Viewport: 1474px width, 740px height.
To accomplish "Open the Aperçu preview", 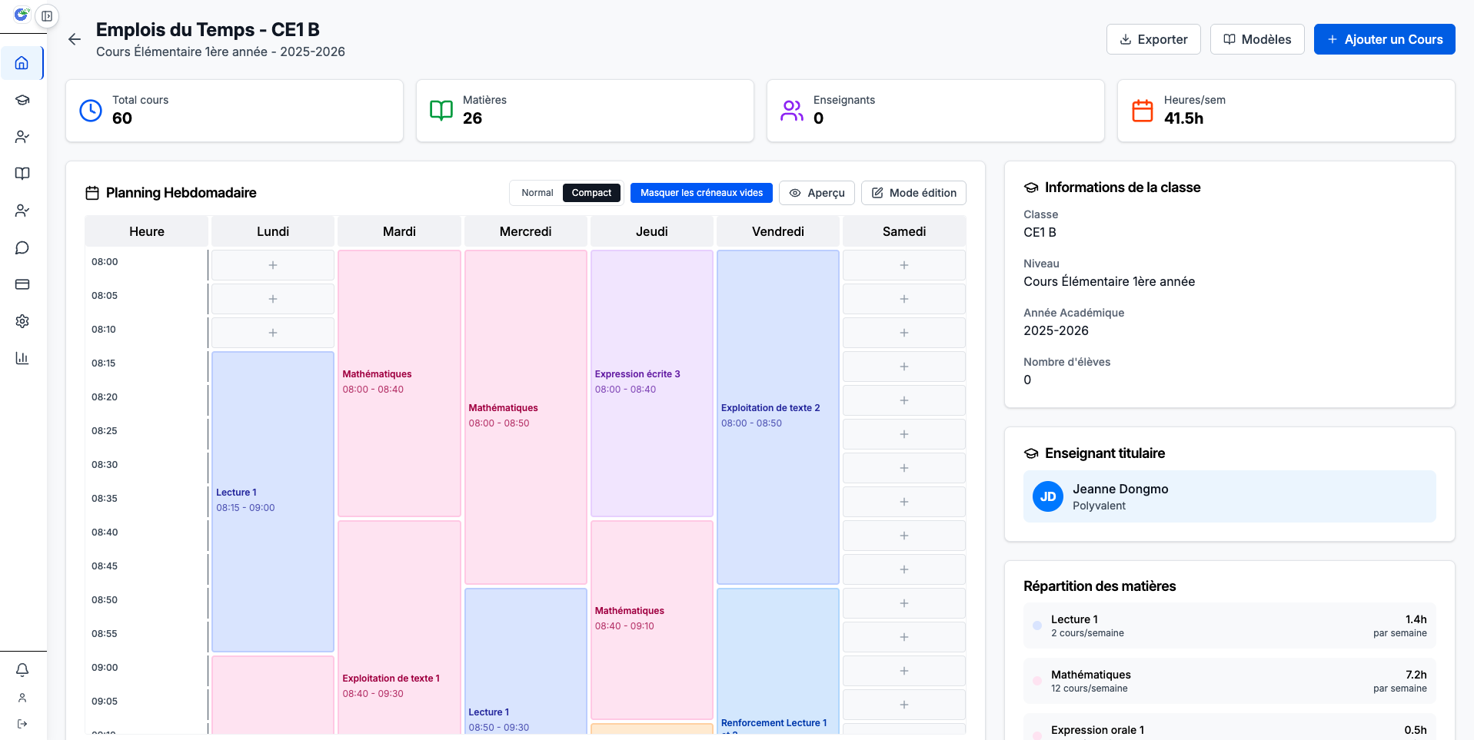I will (x=817, y=193).
